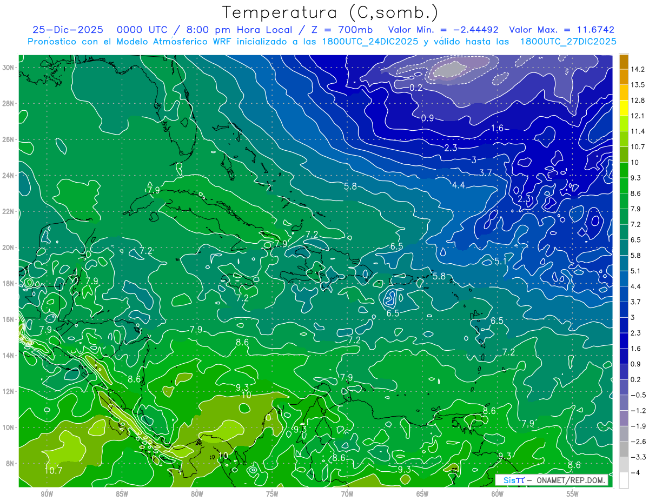The height and width of the screenshot is (501, 649).
Task: Click the '0.2' contour label on the map
Action: (x=416, y=88)
